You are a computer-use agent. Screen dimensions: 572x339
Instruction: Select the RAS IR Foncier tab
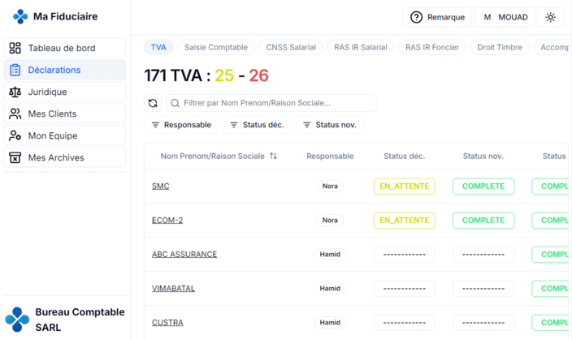pos(432,47)
